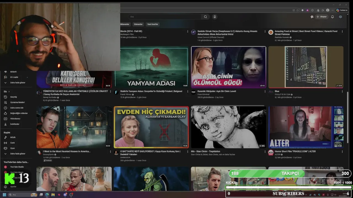
Task: Open the YouTube account avatar menu
Action: [340, 17]
